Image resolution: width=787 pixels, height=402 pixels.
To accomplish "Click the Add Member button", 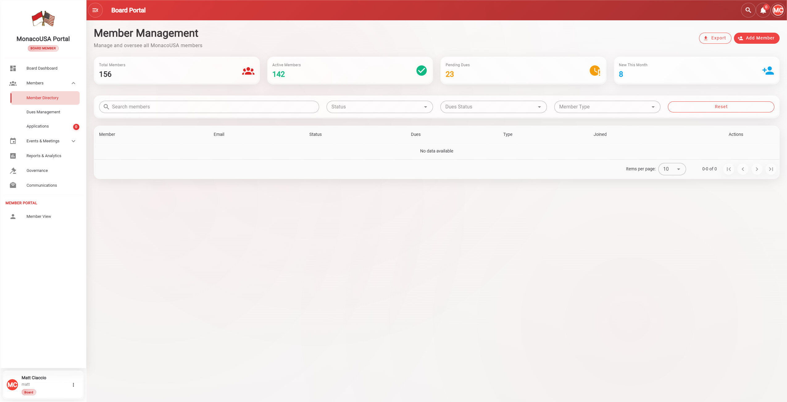I will coord(756,38).
